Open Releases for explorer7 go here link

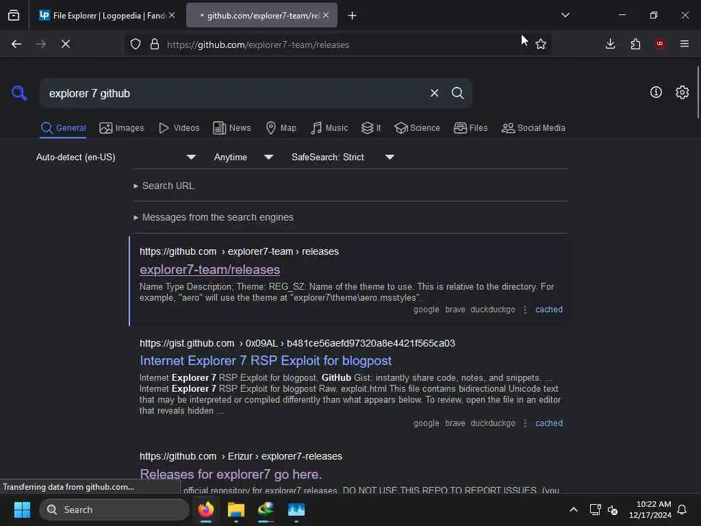click(x=231, y=474)
